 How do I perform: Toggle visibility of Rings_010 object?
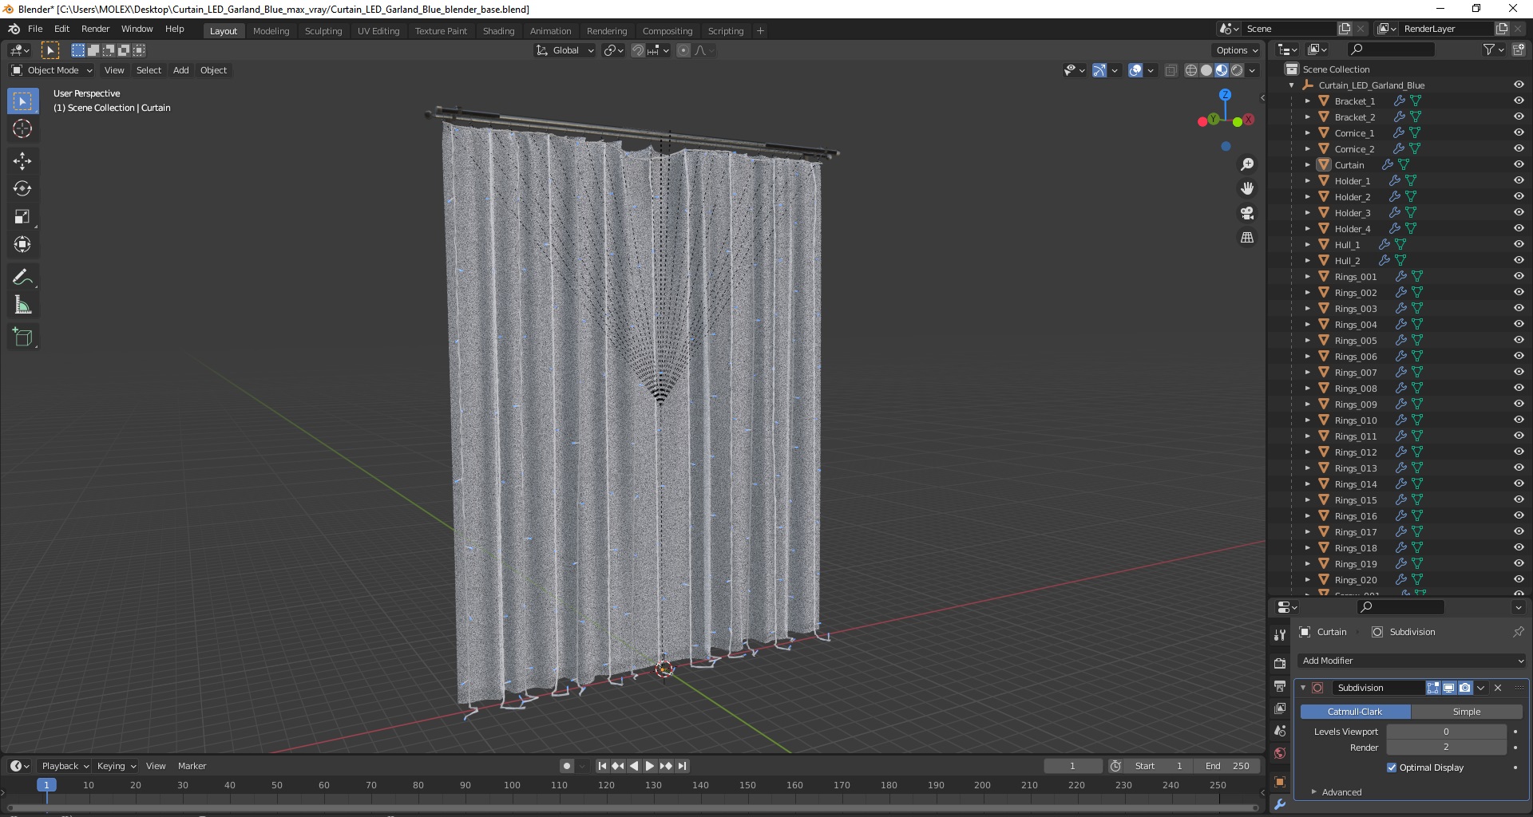click(1519, 420)
